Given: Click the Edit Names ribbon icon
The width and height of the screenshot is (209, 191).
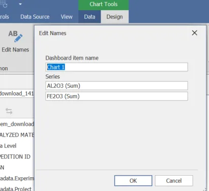Looking at the screenshot, I should pyautogui.click(x=15, y=42).
